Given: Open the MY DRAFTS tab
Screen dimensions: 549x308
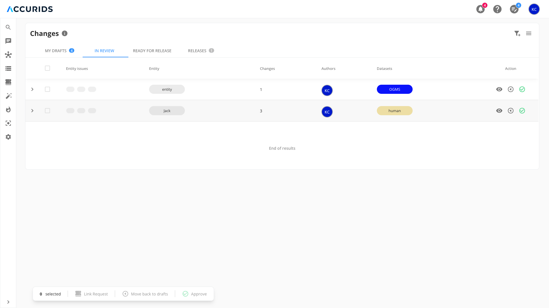Looking at the screenshot, I should (56, 51).
